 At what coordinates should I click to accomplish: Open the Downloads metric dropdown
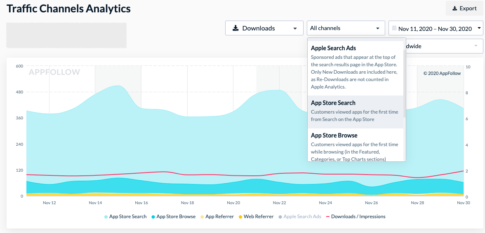pyautogui.click(x=264, y=28)
